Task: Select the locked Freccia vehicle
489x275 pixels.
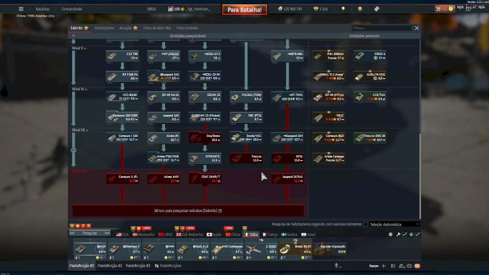Action: 246,158
